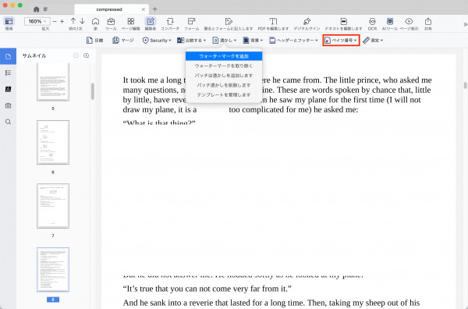Choose batch add watermark menu item

click(x=224, y=76)
